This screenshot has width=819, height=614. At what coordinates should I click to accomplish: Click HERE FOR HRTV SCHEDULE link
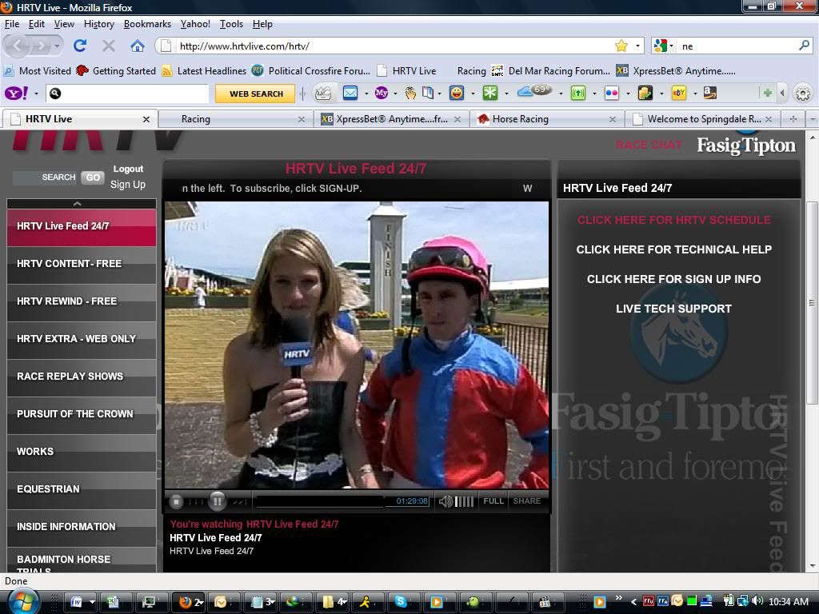673,220
